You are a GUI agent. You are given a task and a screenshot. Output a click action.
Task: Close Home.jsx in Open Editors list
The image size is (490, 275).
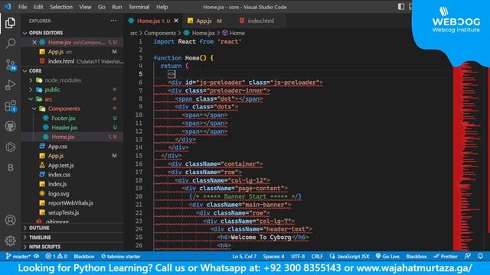click(34, 43)
